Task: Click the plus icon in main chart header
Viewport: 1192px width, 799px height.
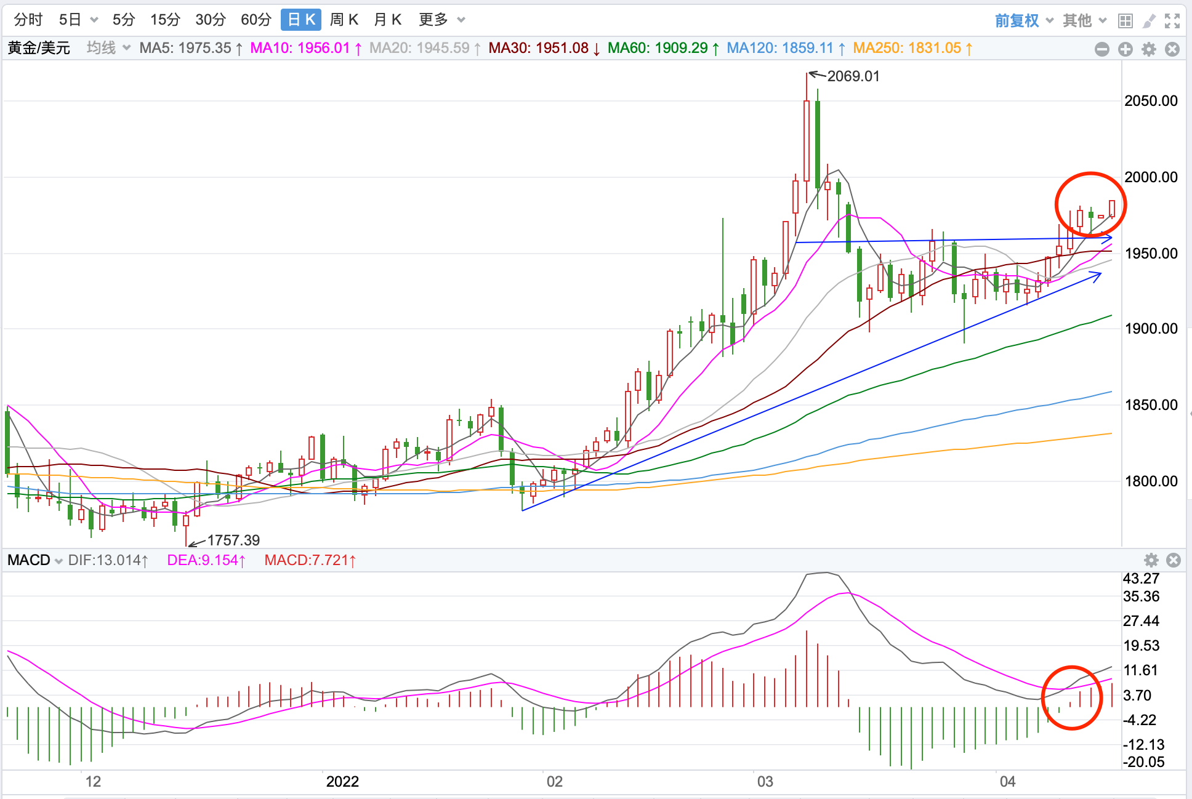Action: pyautogui.click(x=1126, y=49)
